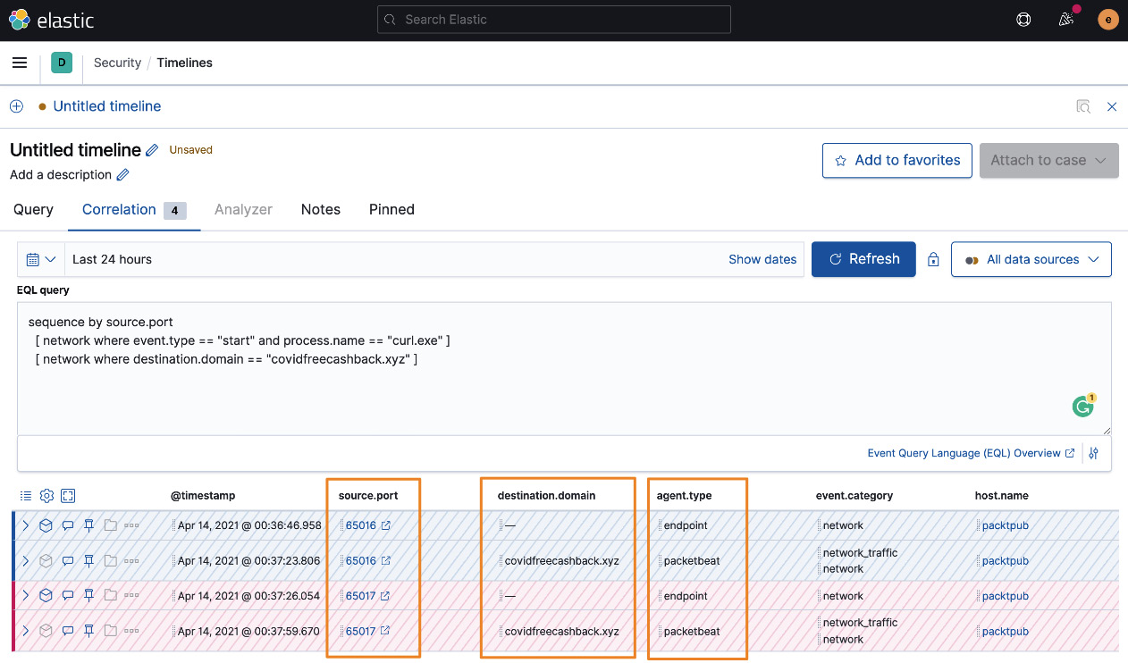Open packtpub host link in first row
The height and width of the screenshot is (663, 1128).
point(1005,525)
